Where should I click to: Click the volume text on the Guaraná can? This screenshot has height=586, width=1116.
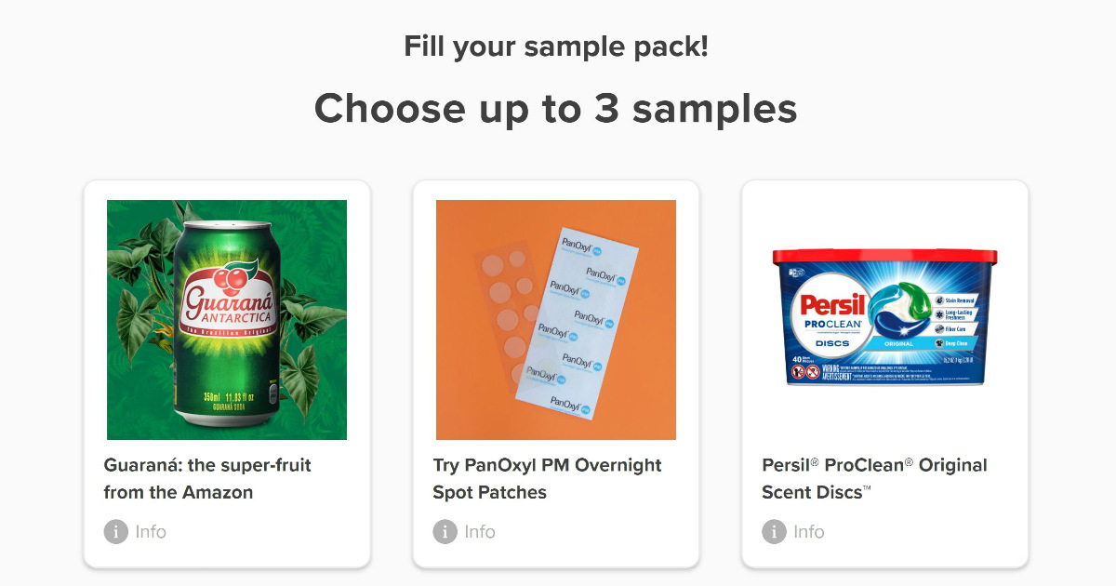(227, 399)
